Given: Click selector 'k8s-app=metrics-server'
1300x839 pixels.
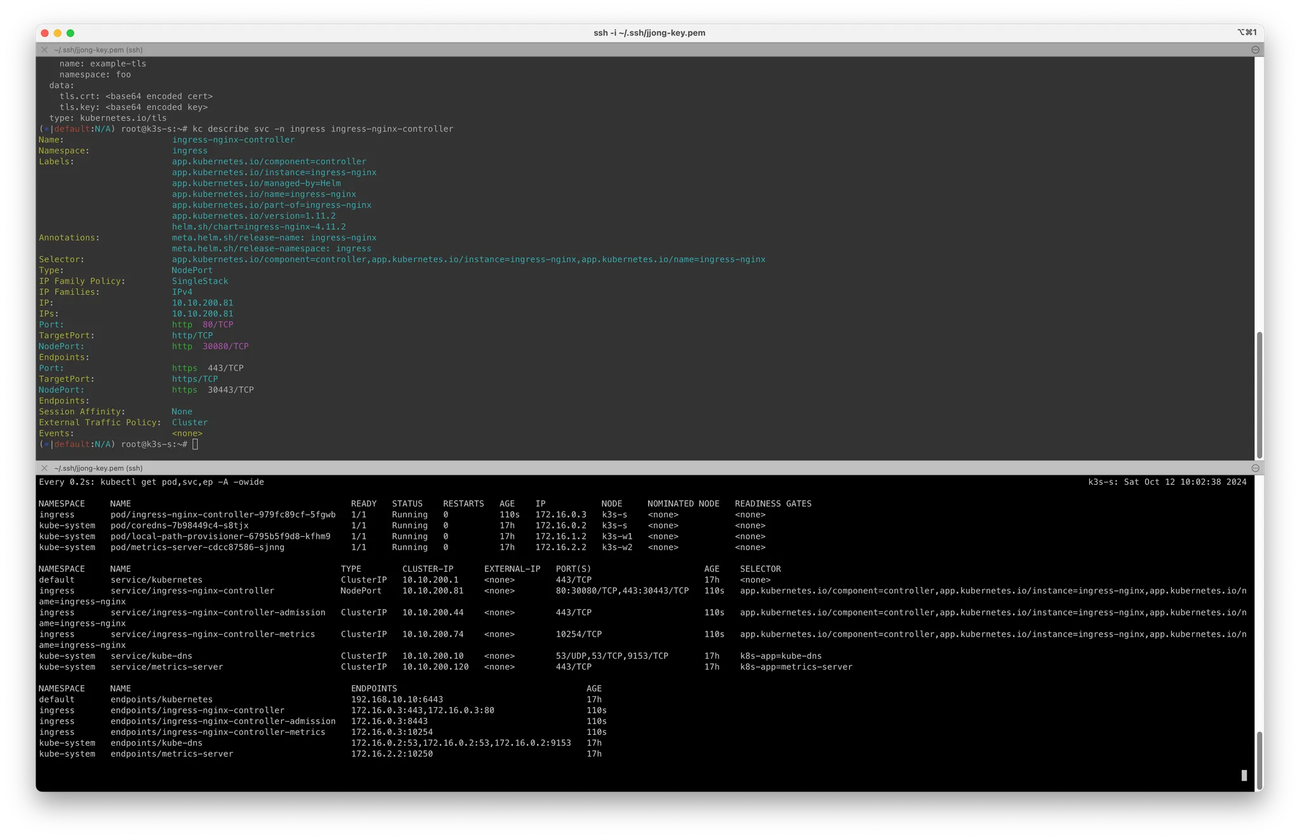Looking at the screenshot, I should pyautogui.click(x=796, y=667).
